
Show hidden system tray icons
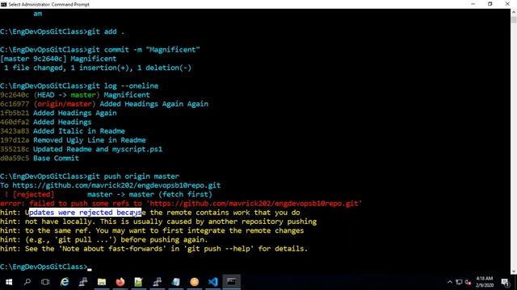(450, 282)
